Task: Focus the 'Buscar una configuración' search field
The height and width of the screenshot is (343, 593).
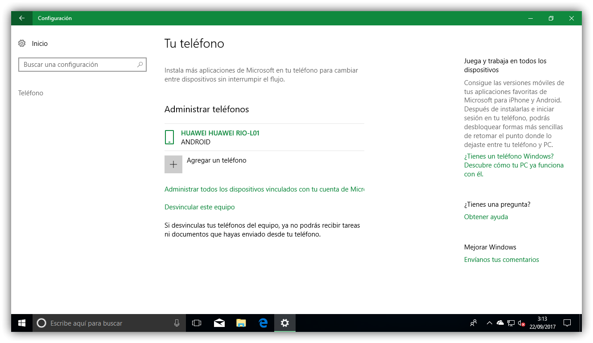Action: pos(82,65)
